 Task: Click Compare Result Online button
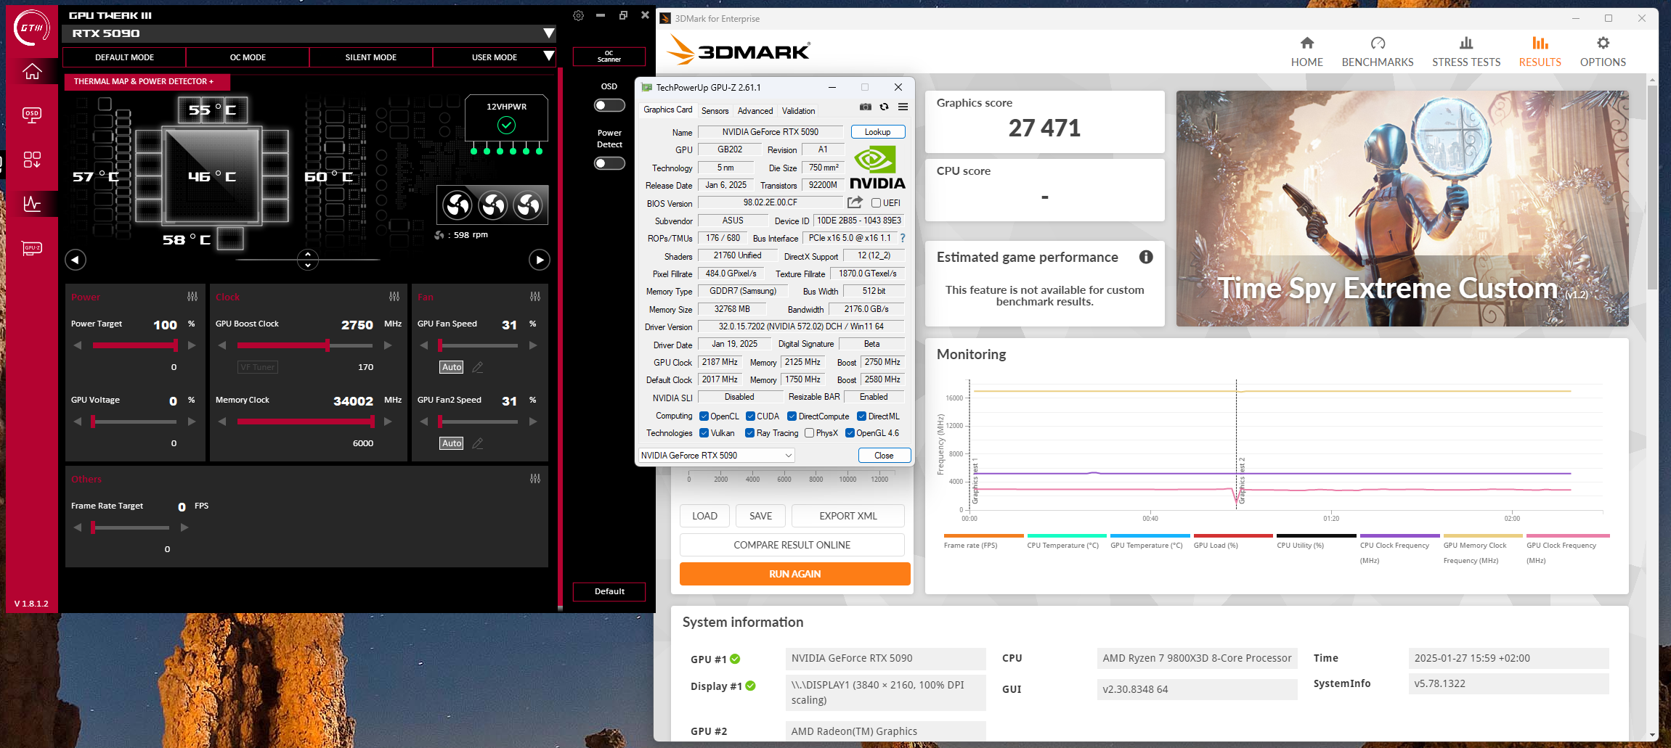(792, 545)
